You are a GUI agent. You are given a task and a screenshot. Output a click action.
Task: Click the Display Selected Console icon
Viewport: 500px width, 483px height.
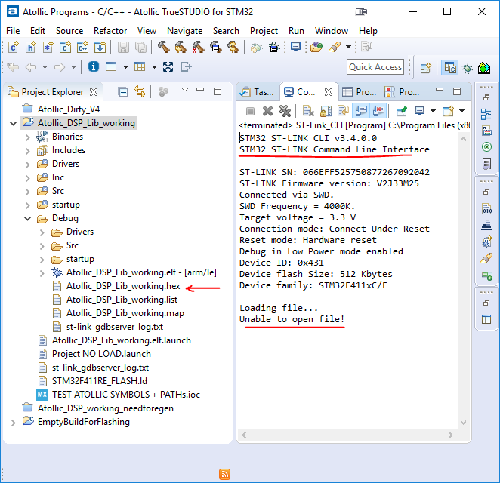[419, 111]
